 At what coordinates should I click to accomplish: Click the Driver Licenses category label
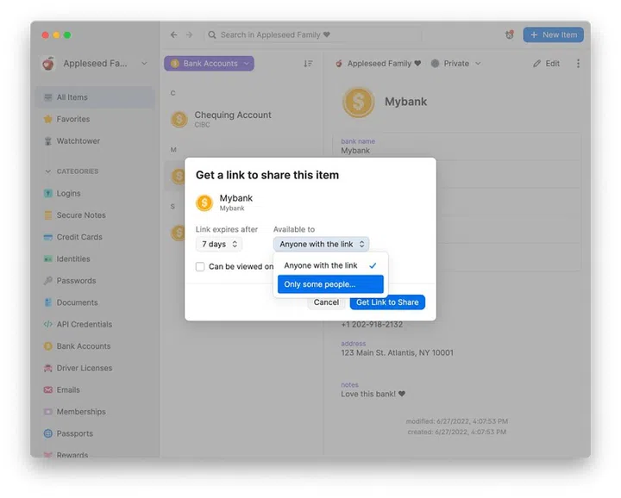pos(85,368)
